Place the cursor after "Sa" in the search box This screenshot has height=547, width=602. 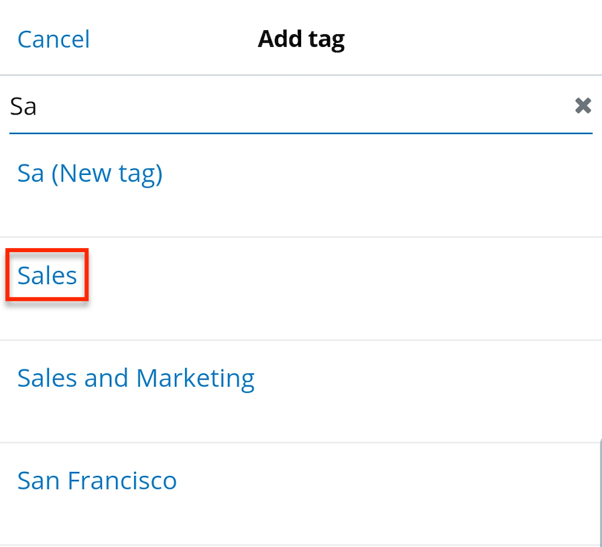coord(39,106)
